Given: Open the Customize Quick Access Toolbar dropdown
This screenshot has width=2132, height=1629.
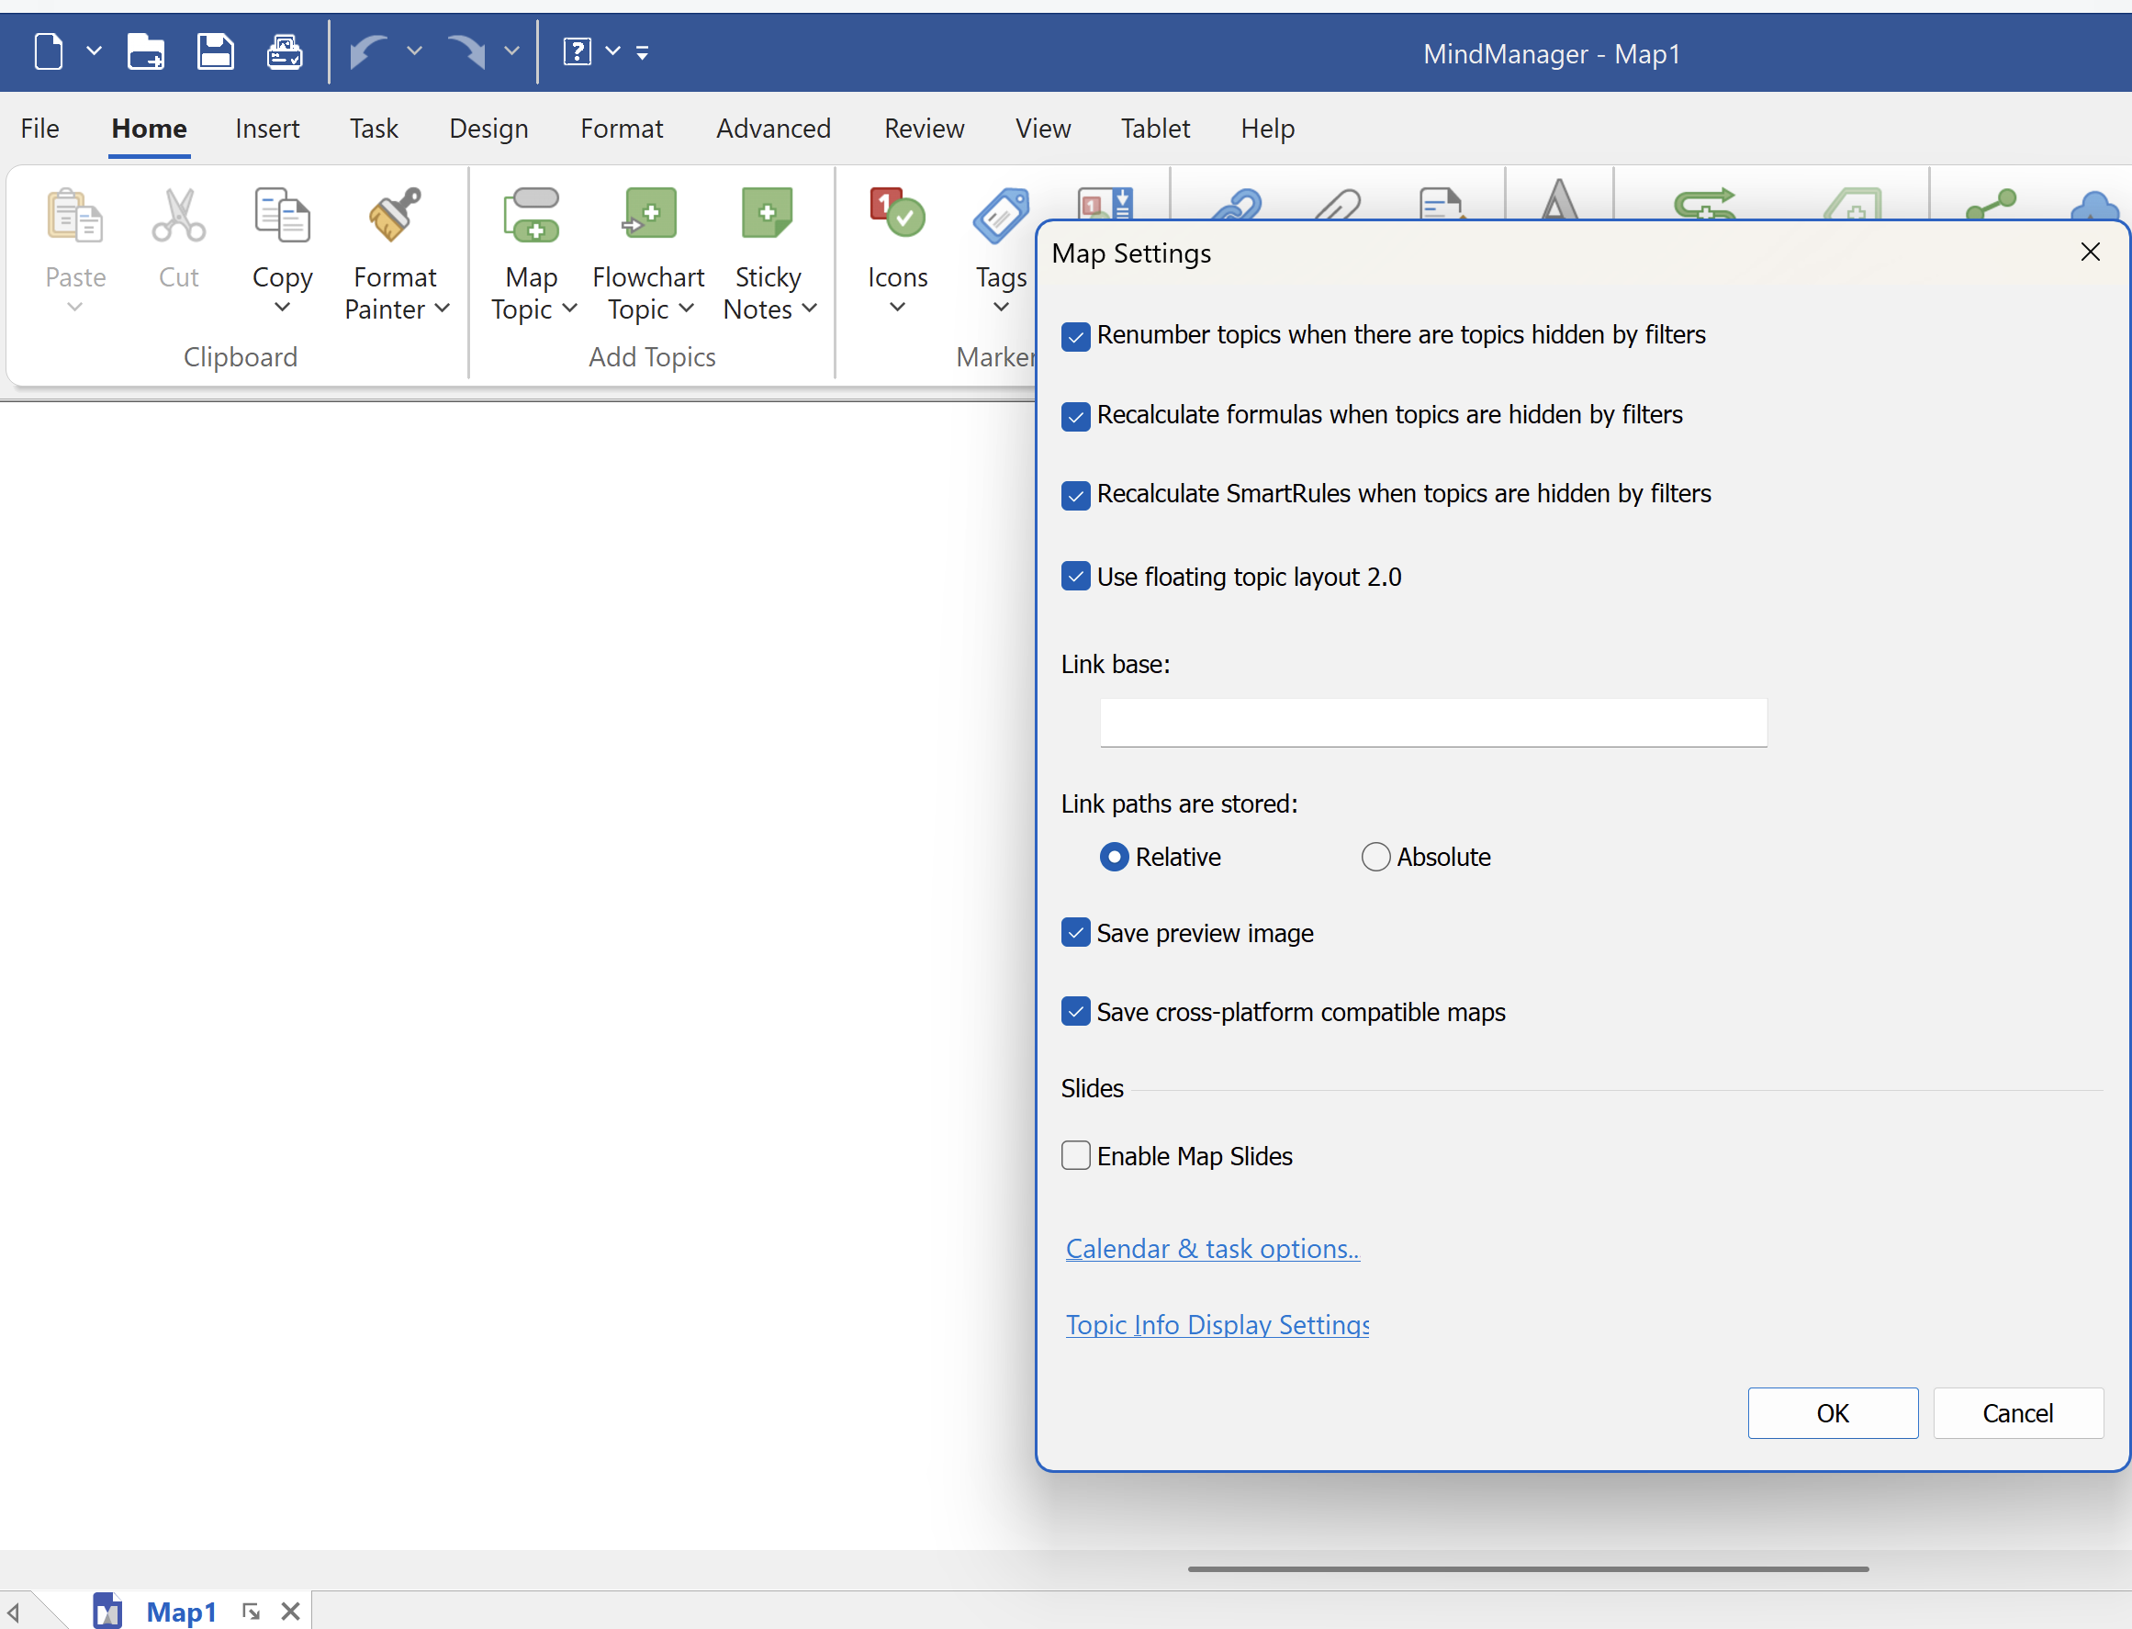Looking at the screenshot, I should pyautogui.click(x=642, y=52).
